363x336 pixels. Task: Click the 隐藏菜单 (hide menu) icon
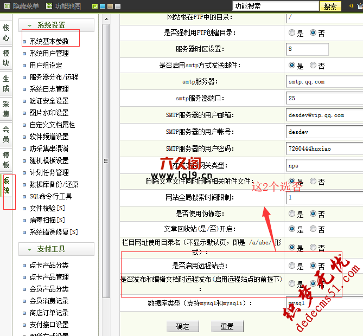pyautogui.click(x=6, y=7)
